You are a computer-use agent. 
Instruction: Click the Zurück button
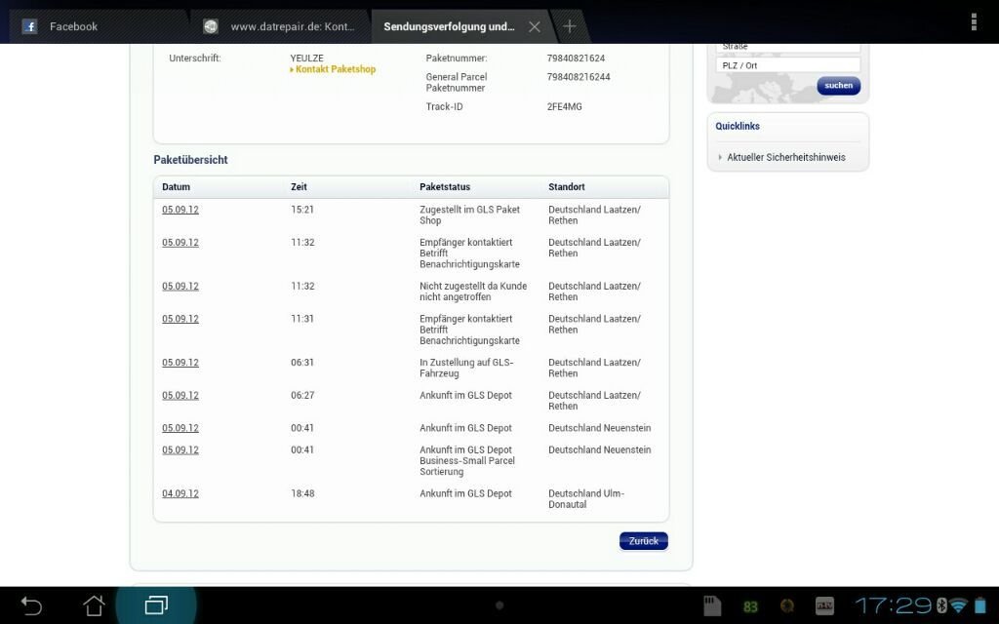tap(644, 540)
